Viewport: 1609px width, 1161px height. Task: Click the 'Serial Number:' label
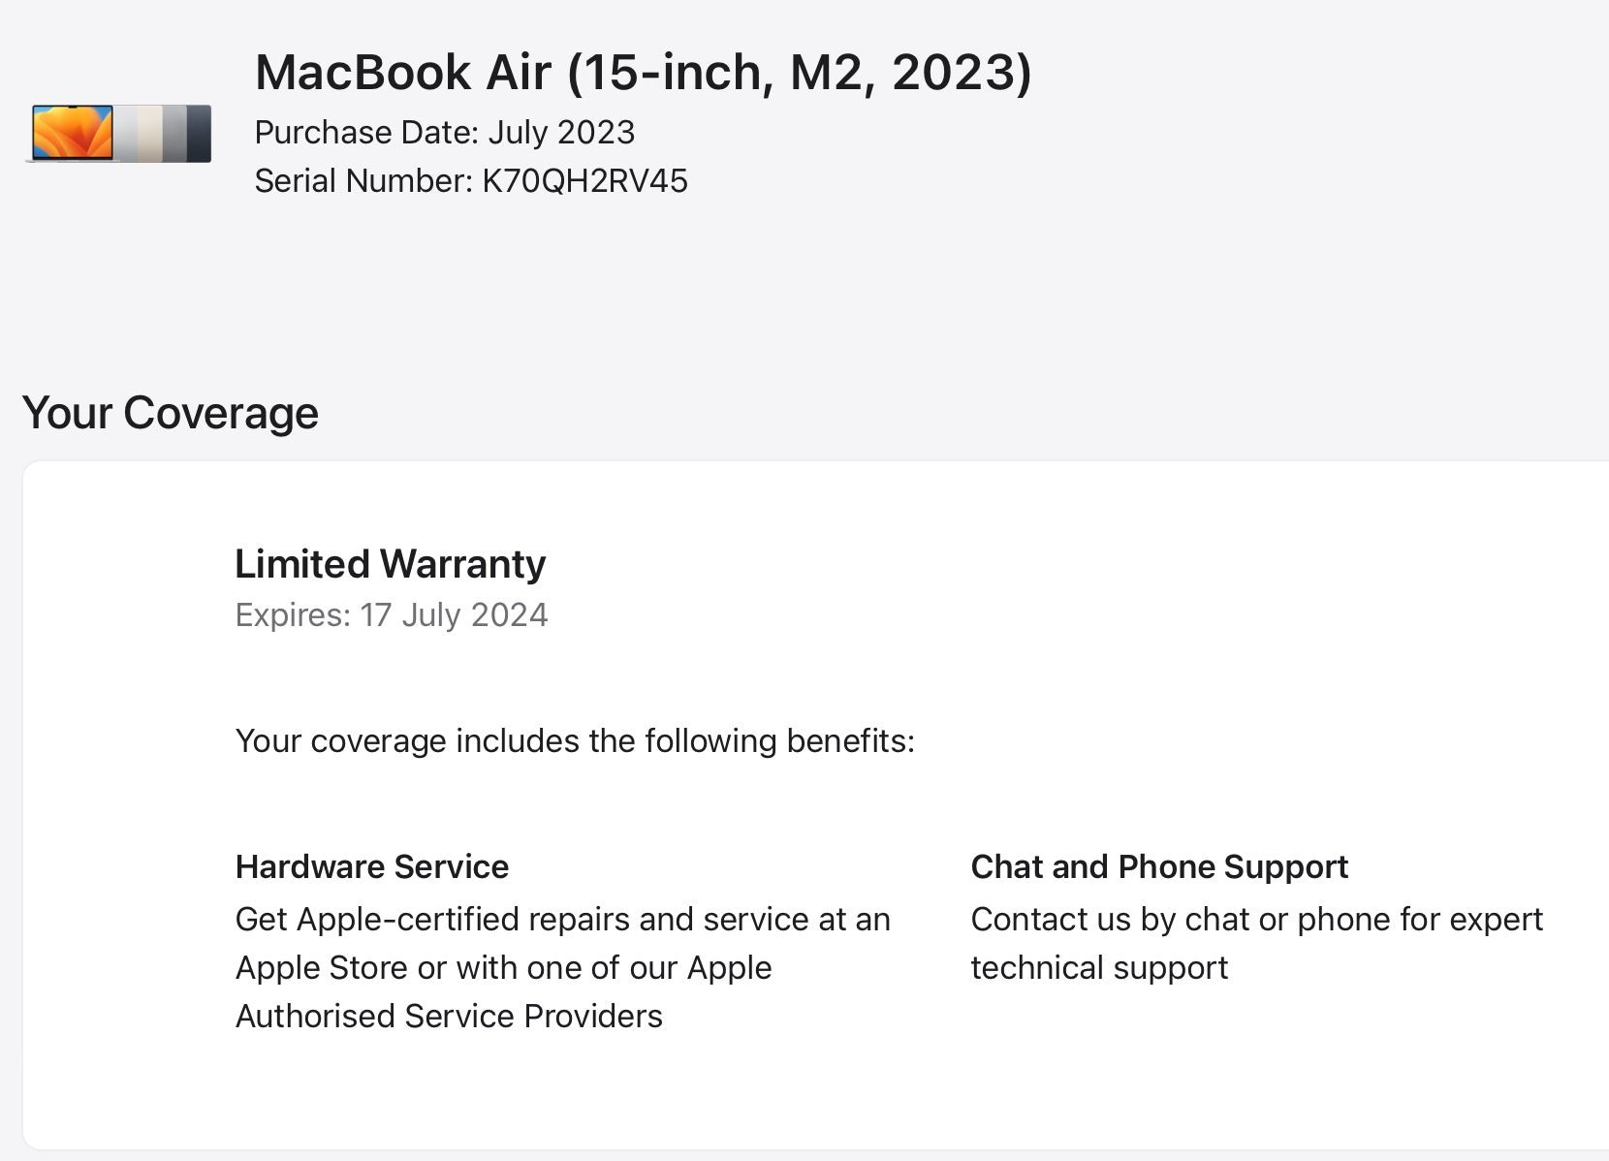tap(363, 181)
